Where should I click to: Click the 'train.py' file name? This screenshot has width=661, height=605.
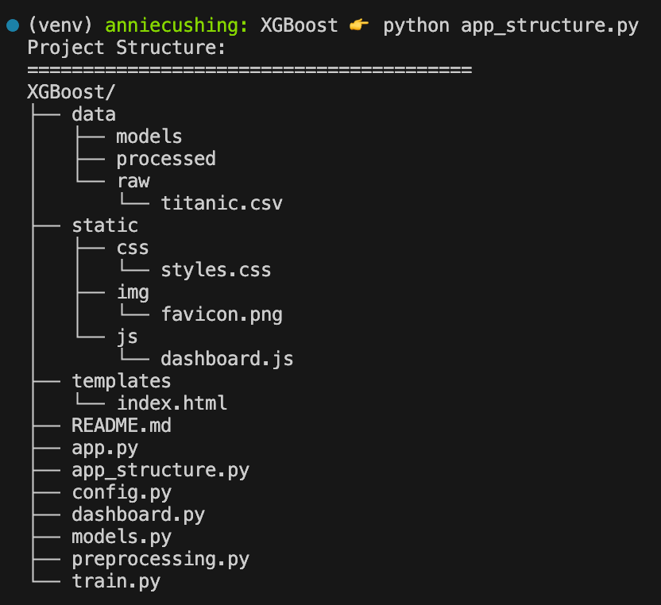tap(116, 581)
